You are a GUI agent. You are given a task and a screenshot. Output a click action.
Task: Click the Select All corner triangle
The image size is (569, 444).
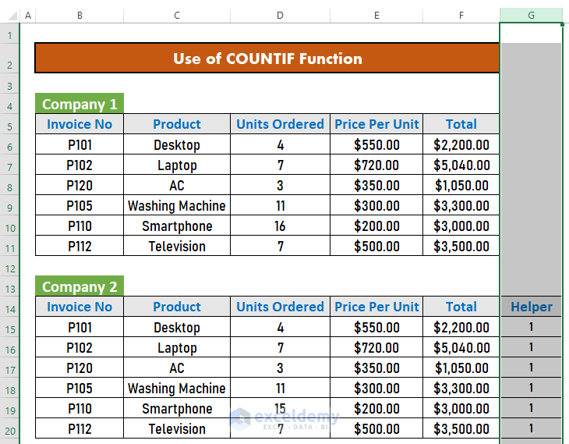click(9, 16)
